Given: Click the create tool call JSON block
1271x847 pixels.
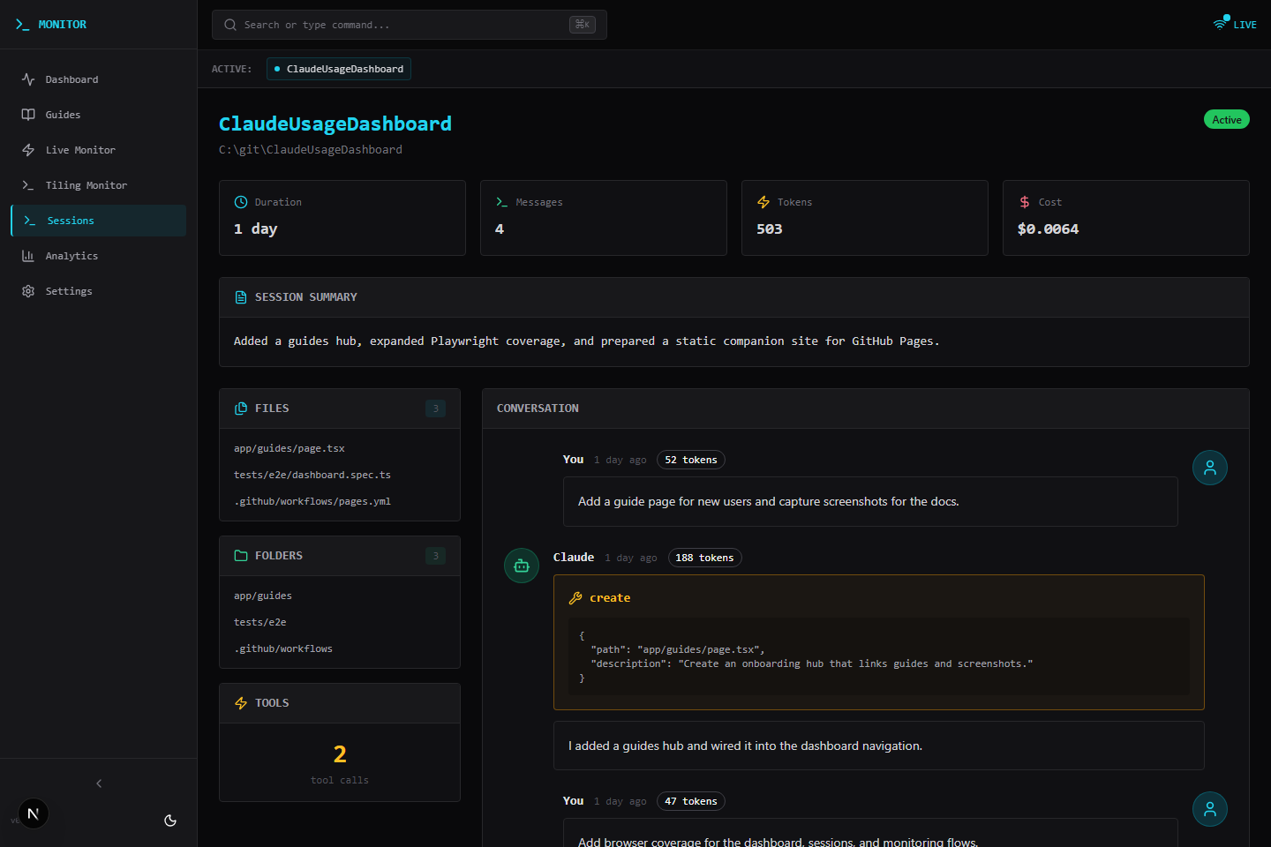Looking at the screenshot, I should pyautogui.click(x=879, y=656).
